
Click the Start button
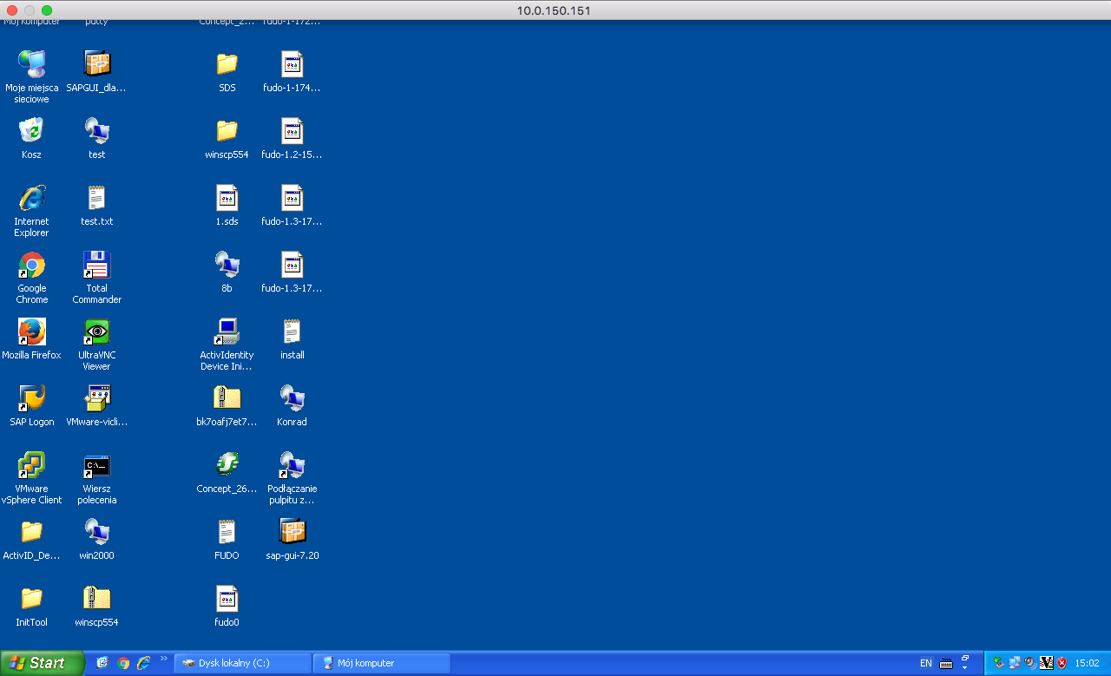click(x=39, y=663)
